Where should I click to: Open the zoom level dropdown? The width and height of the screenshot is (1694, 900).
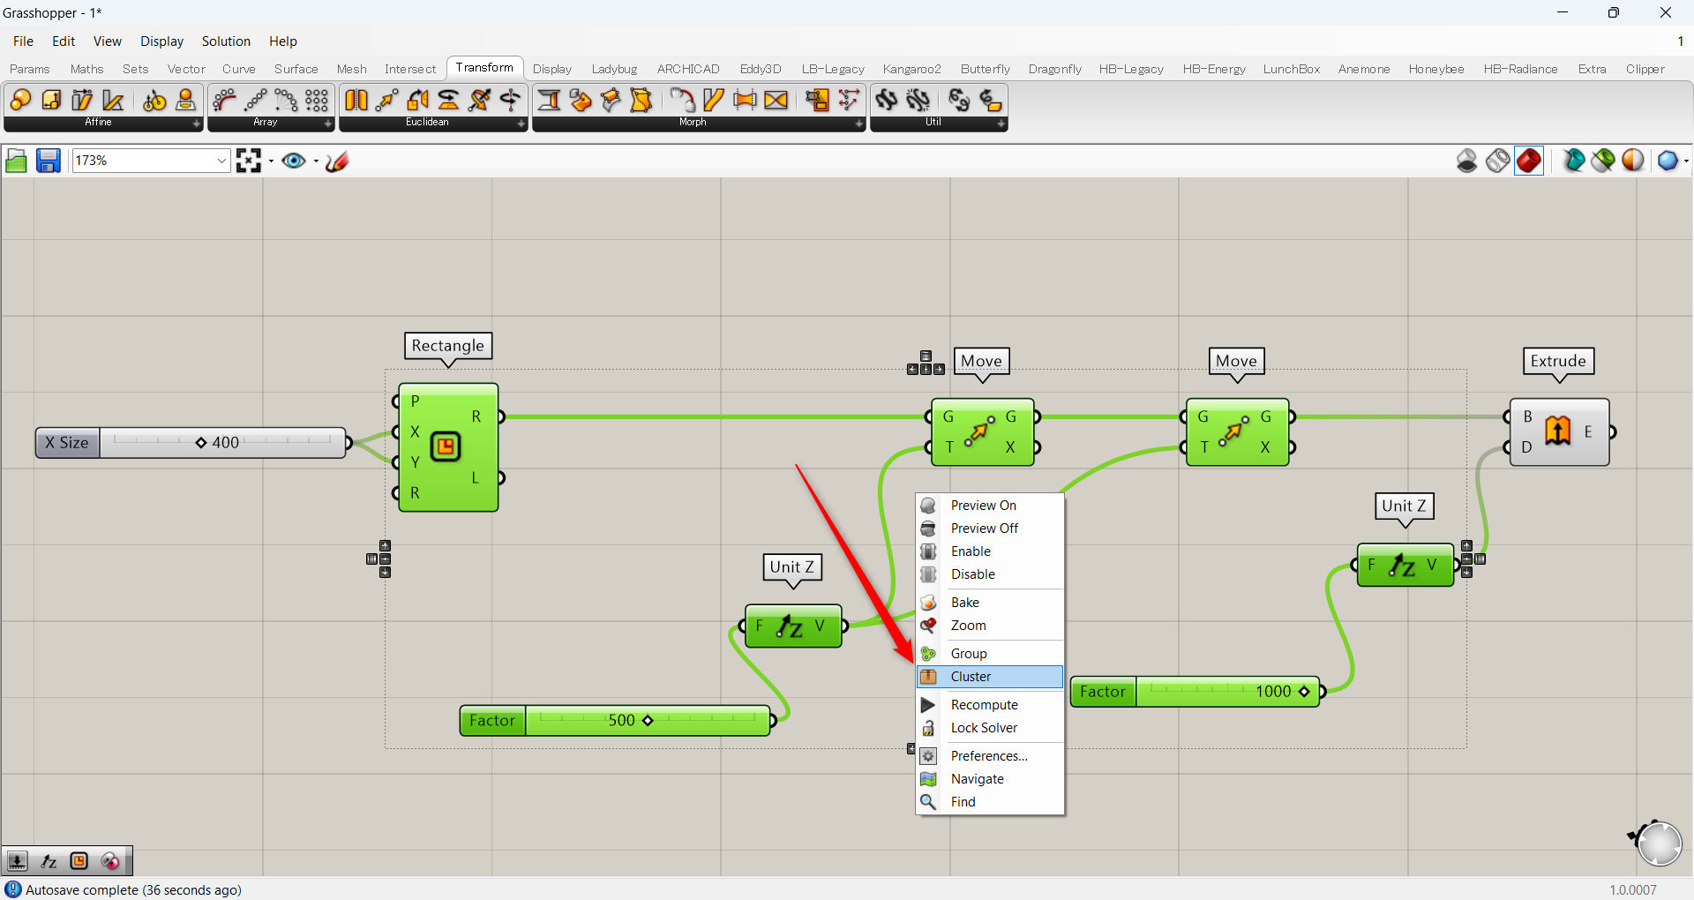point(221,161)
